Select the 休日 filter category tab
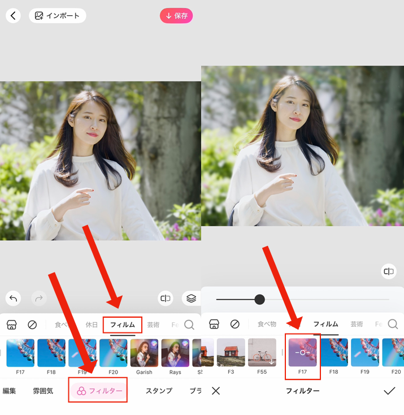Image resolution: width=404 pixels, height=415 pixels. point(92,325)
